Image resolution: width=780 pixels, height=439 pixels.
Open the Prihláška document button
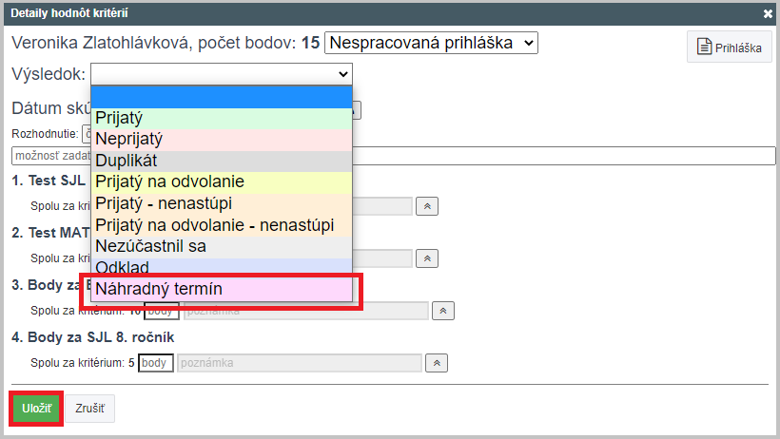pos(730,48)
